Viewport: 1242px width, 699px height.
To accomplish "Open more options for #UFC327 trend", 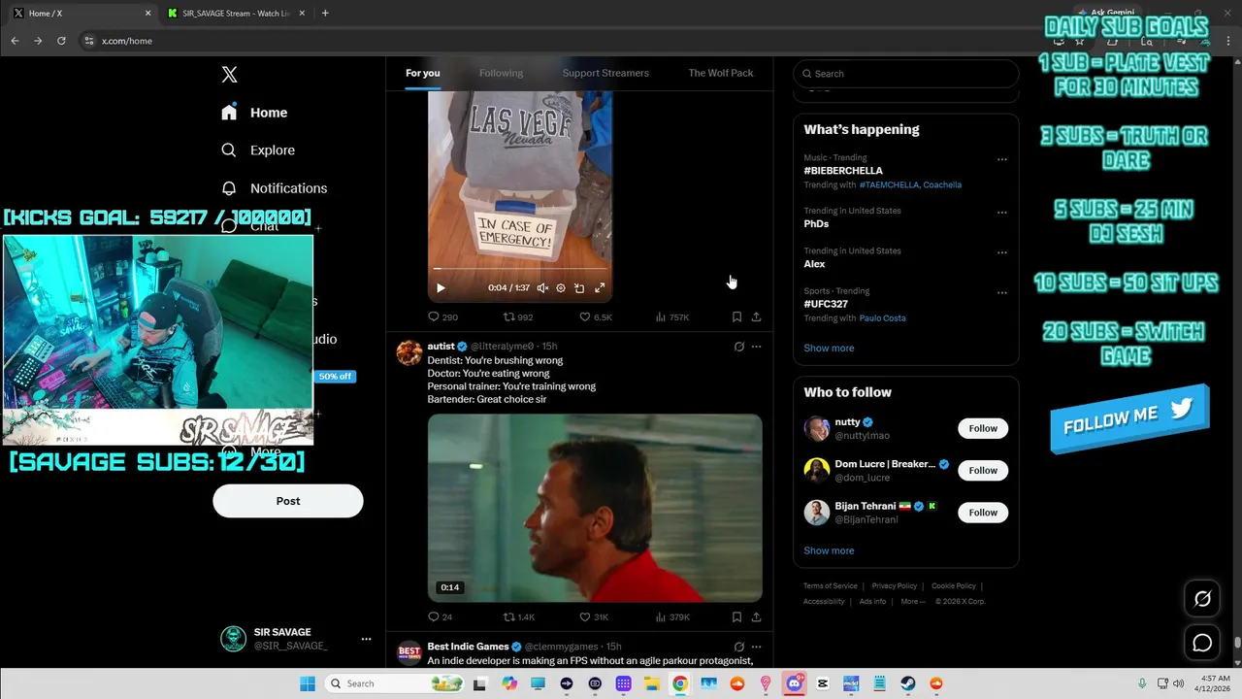I will (1002, 292).
